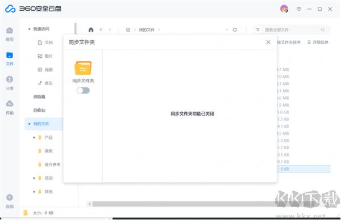This screenshot has width=341, height=220.
Task: Click the search magnifier icon
Action: (x=322, y=29)
